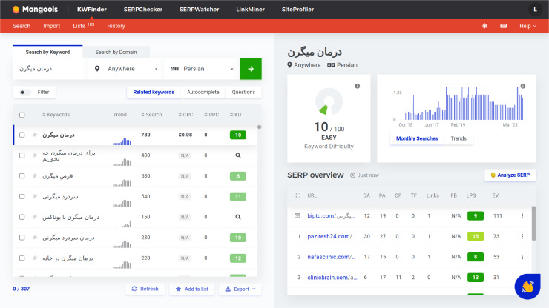Click the Analyze SERP button

click(510, 175)
